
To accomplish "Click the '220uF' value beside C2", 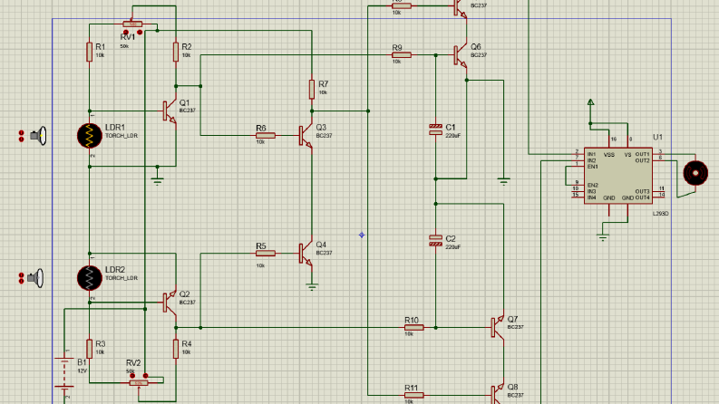I will click(x=453, y=247).
